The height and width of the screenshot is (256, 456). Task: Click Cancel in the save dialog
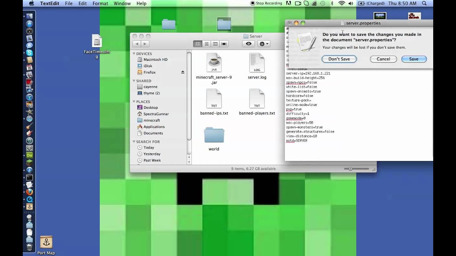[383, 59]
